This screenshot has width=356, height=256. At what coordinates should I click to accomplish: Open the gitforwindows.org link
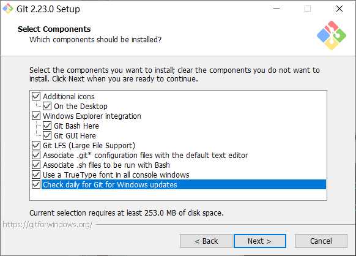48,225
